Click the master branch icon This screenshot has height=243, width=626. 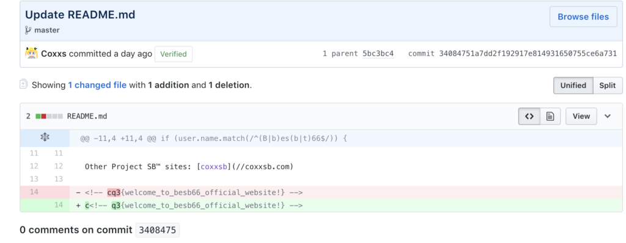pos(28,31)
